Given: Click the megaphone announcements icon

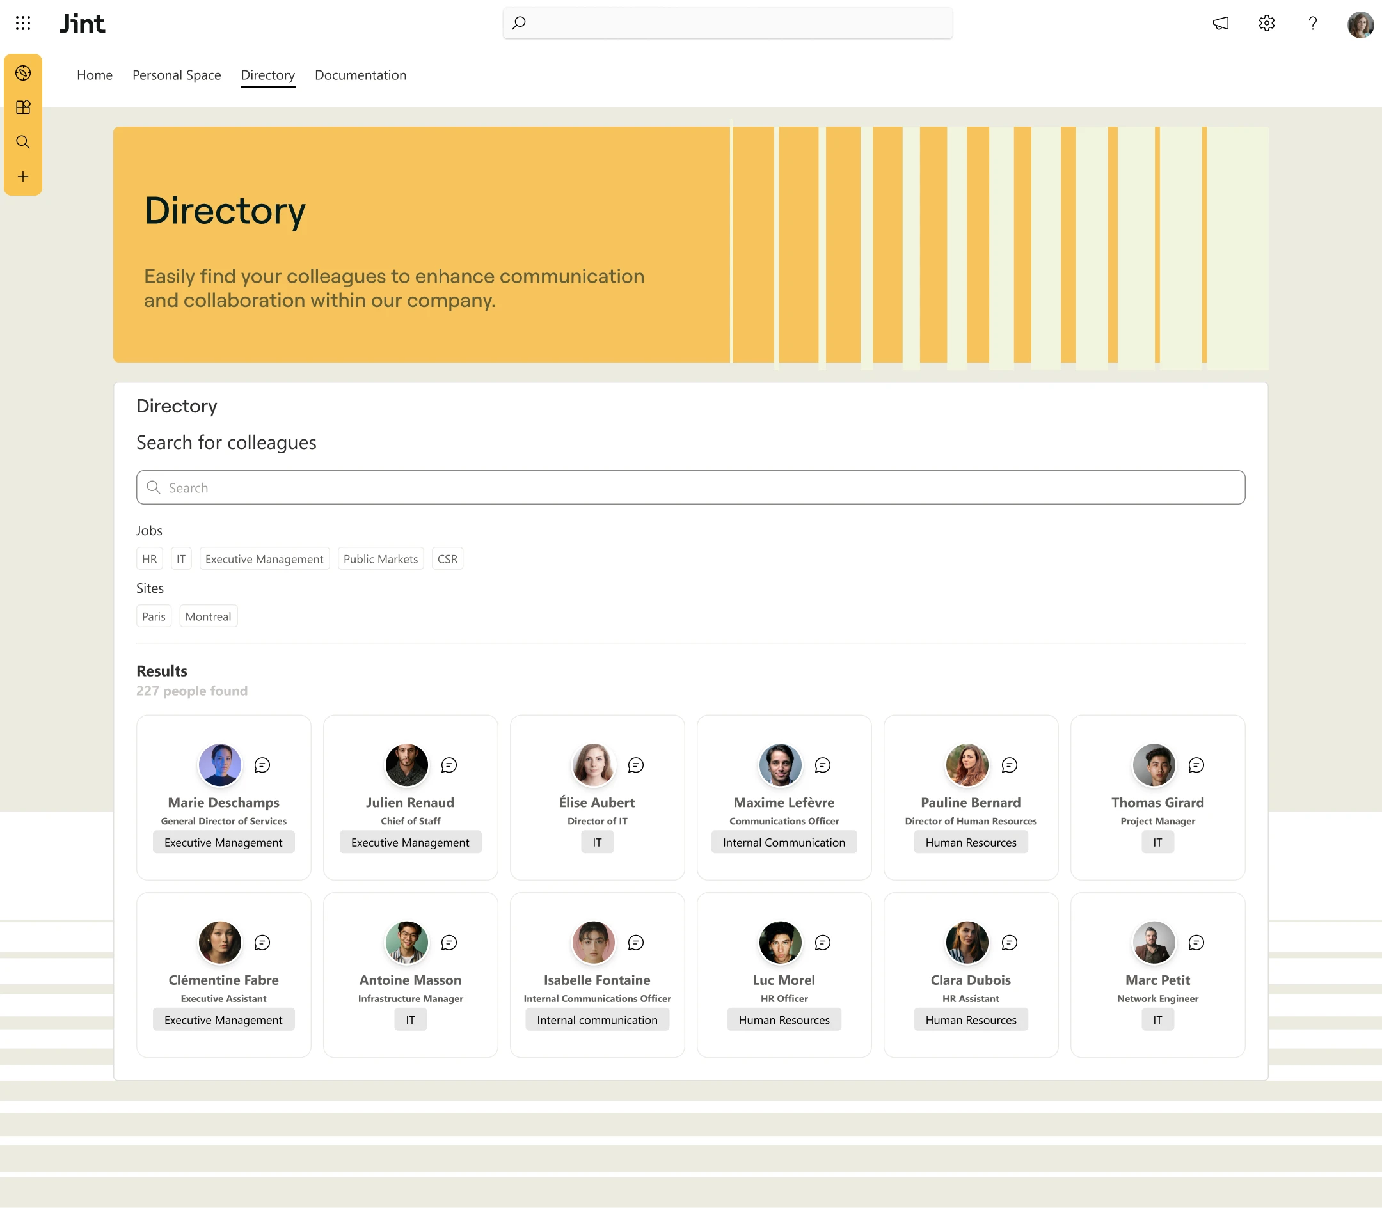Looking at the screenshot, I should 1220,24.
